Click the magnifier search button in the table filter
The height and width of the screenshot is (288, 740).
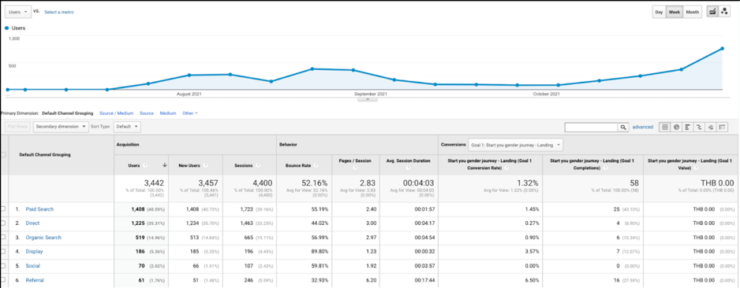coord(624,127)
